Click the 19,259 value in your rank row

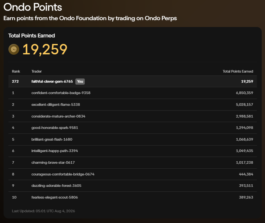[x=247, y=82]
